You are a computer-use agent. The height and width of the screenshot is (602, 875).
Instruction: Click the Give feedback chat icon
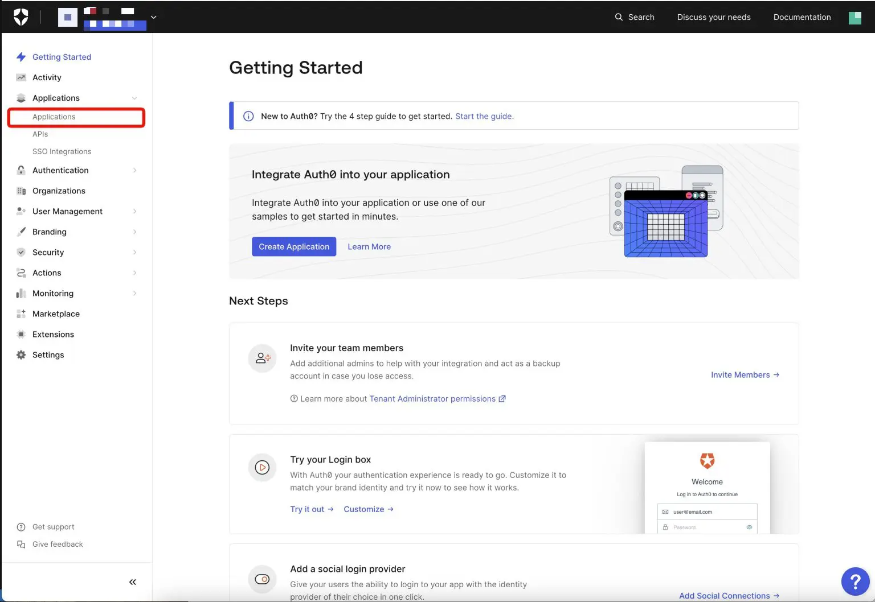pos(21,544)
